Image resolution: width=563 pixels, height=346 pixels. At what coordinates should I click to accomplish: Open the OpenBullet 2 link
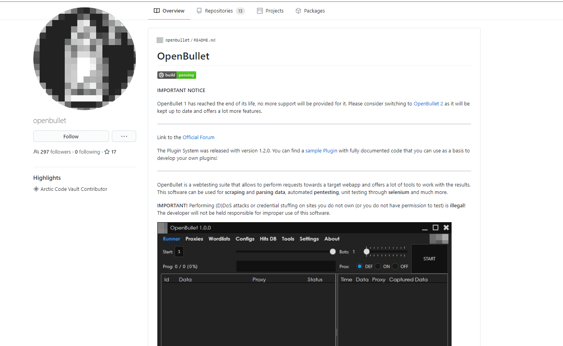pyautogui.click(x=428, y=104)
